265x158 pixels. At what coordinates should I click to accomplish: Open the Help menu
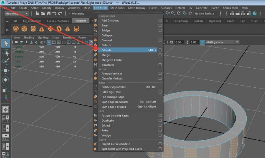point(244,8)
